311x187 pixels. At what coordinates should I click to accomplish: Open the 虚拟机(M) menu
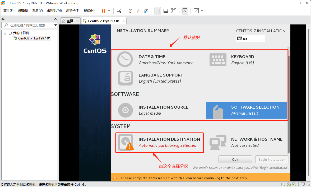coord(54,11)
